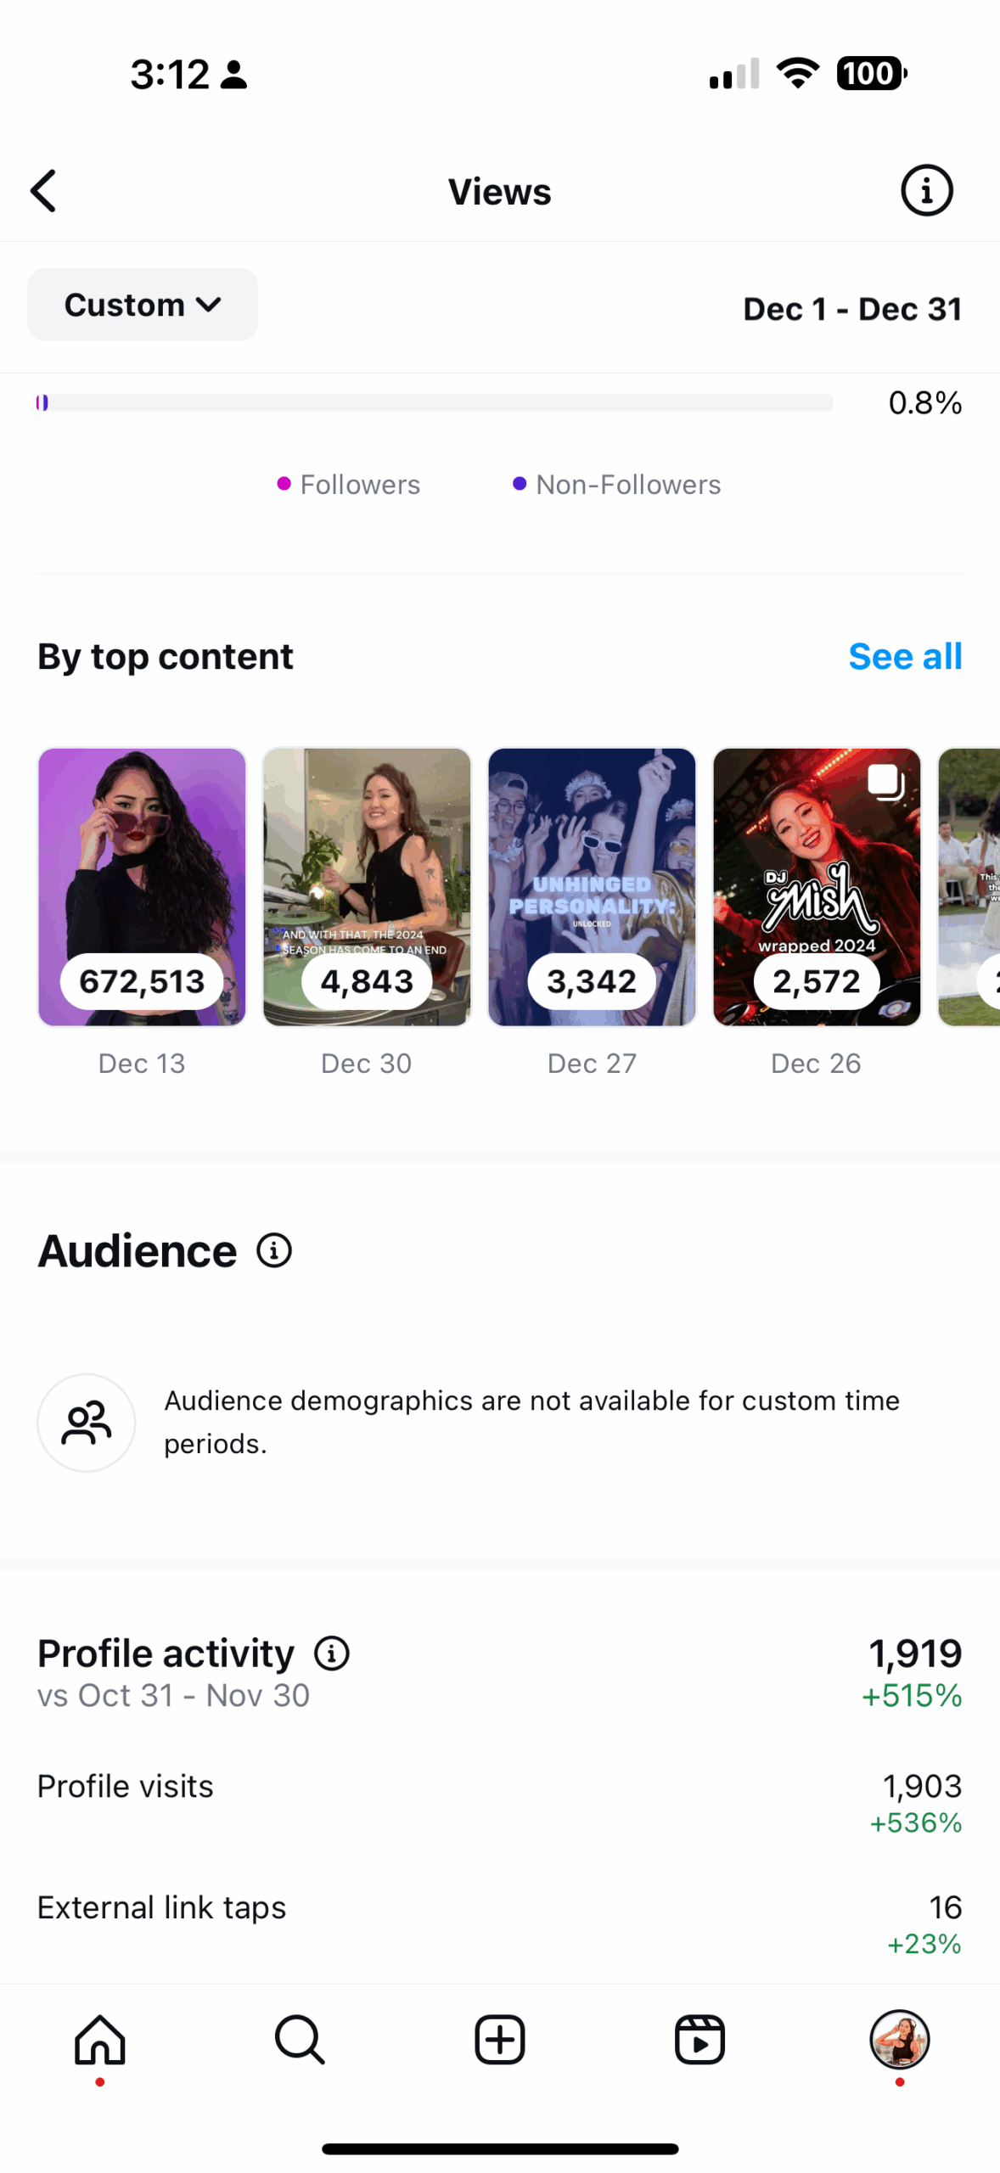The width and height of the screenshot is (1000, 2173).
Task: Tap the Audience info icon
Action: pyautogui.click(x=274, y=1250)
